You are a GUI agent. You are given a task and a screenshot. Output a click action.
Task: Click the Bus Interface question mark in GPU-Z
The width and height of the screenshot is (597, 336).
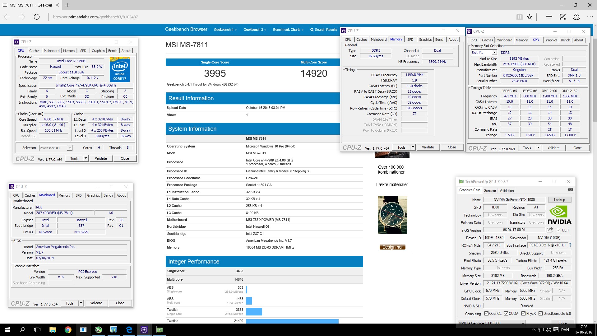(570, 245)
